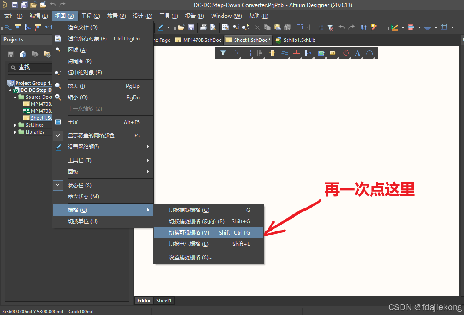464x315 pixels.
Task: Expand the Settings folder in project tree
Action: [x=15, y=125]
